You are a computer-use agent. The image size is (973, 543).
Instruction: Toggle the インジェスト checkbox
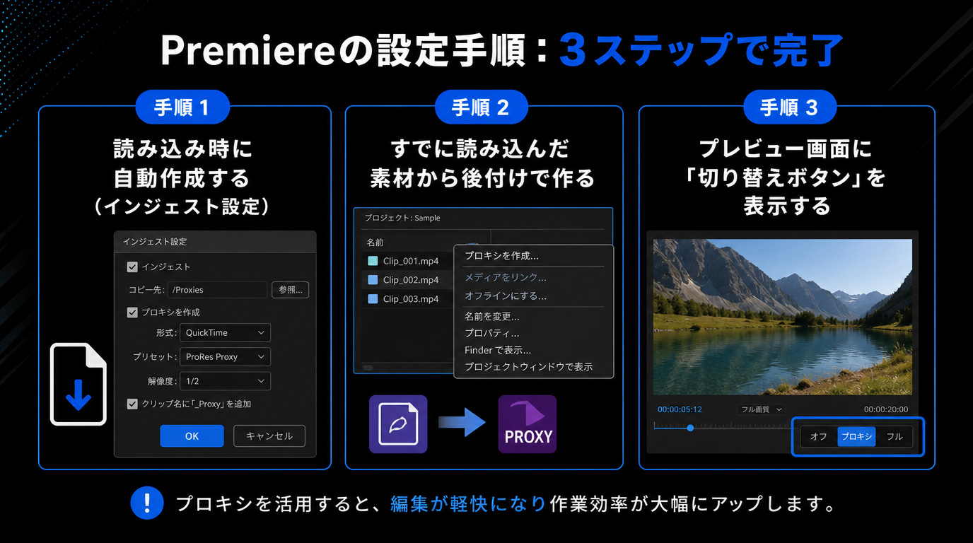(x=132, y=267)
